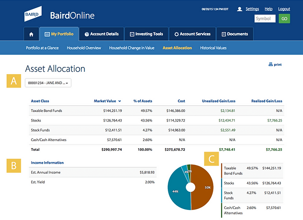Screen dimensions: 303x220
Task: Open the My Portfolio tab
Action: [59, 34]
